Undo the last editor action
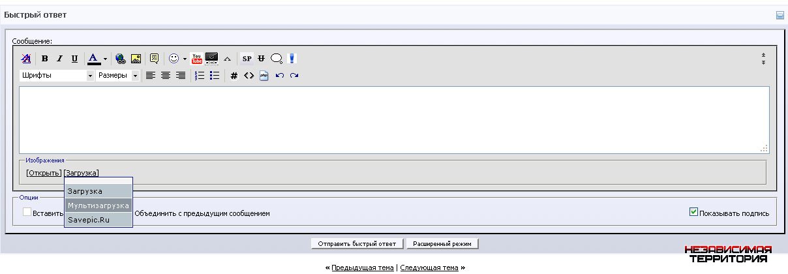 [279, 76]
